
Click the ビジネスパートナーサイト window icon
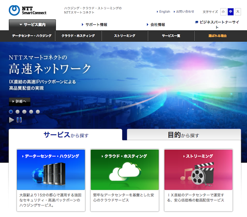[196, 22]
